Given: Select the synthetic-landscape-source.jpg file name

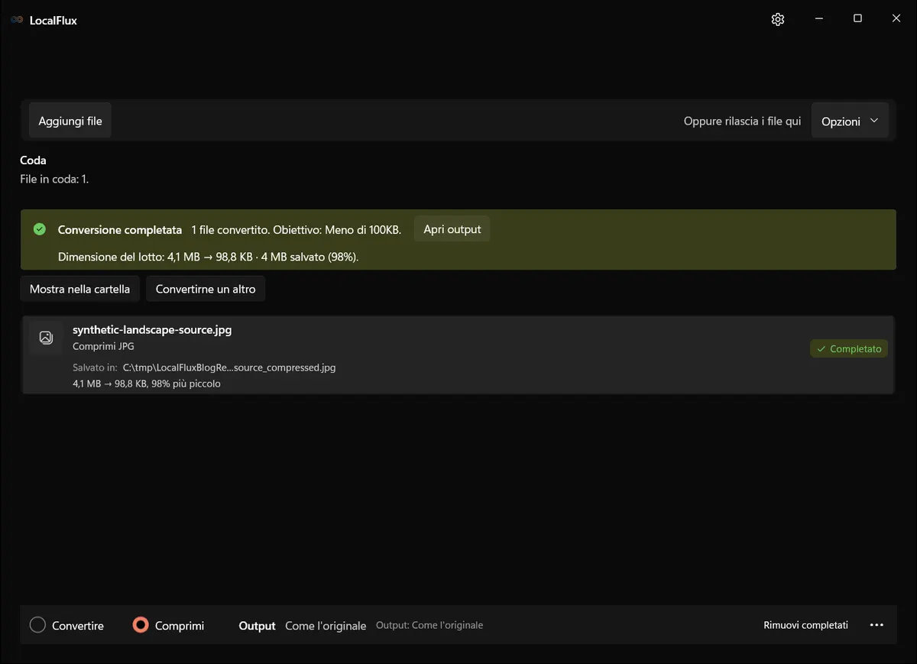Looking at the screenshot, I should 152,330.
